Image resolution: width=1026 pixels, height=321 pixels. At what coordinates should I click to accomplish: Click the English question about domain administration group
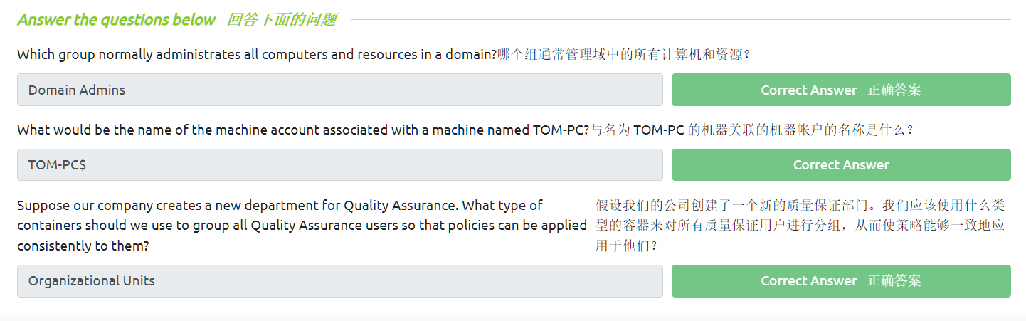pyautogui.click(x=256, y=54)
